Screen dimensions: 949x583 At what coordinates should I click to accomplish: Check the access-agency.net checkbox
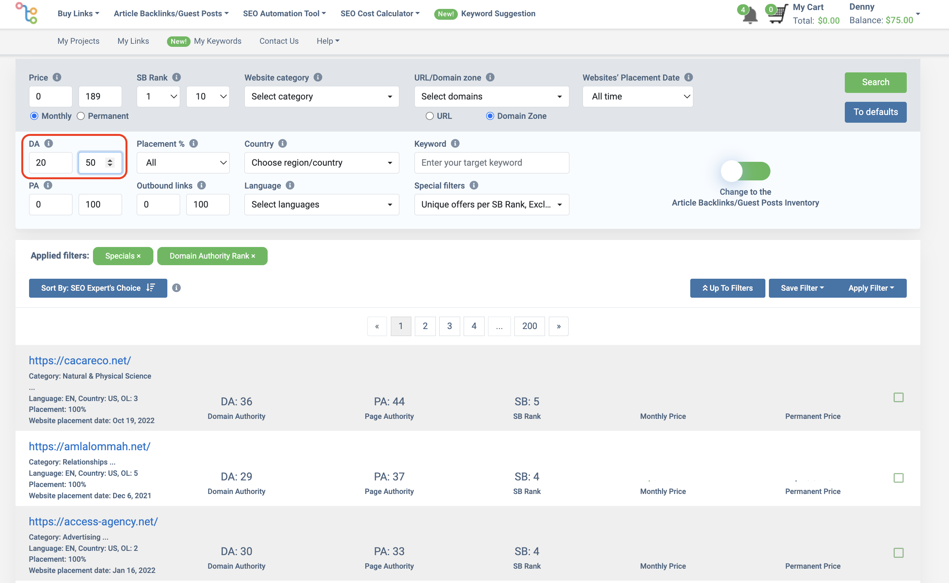coord(899,553)
